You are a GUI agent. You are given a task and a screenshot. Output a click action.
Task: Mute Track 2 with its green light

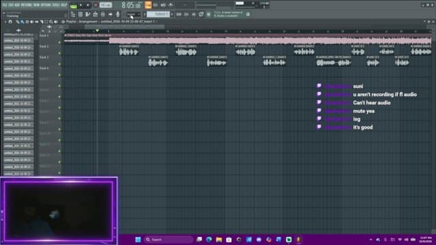(59, 53)
